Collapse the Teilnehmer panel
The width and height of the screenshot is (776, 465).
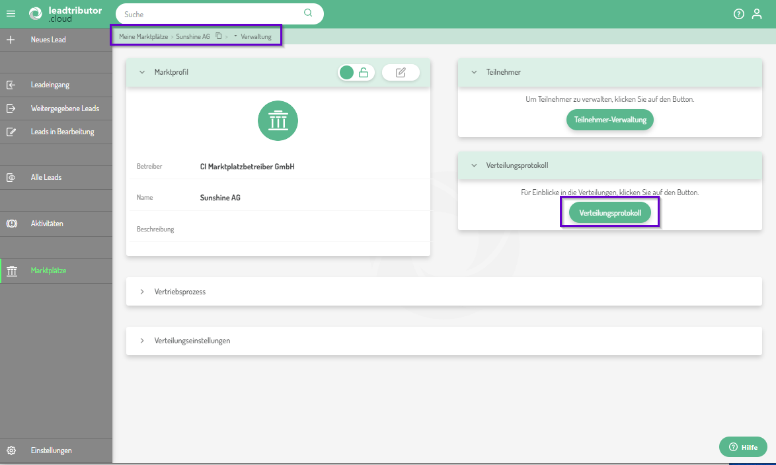tap(473, 72)
